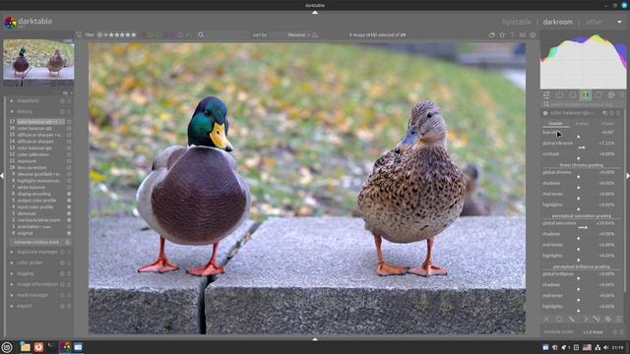Click compress history stack button
The height and width of the screenshot is (354, 630).
click(36, 242)
